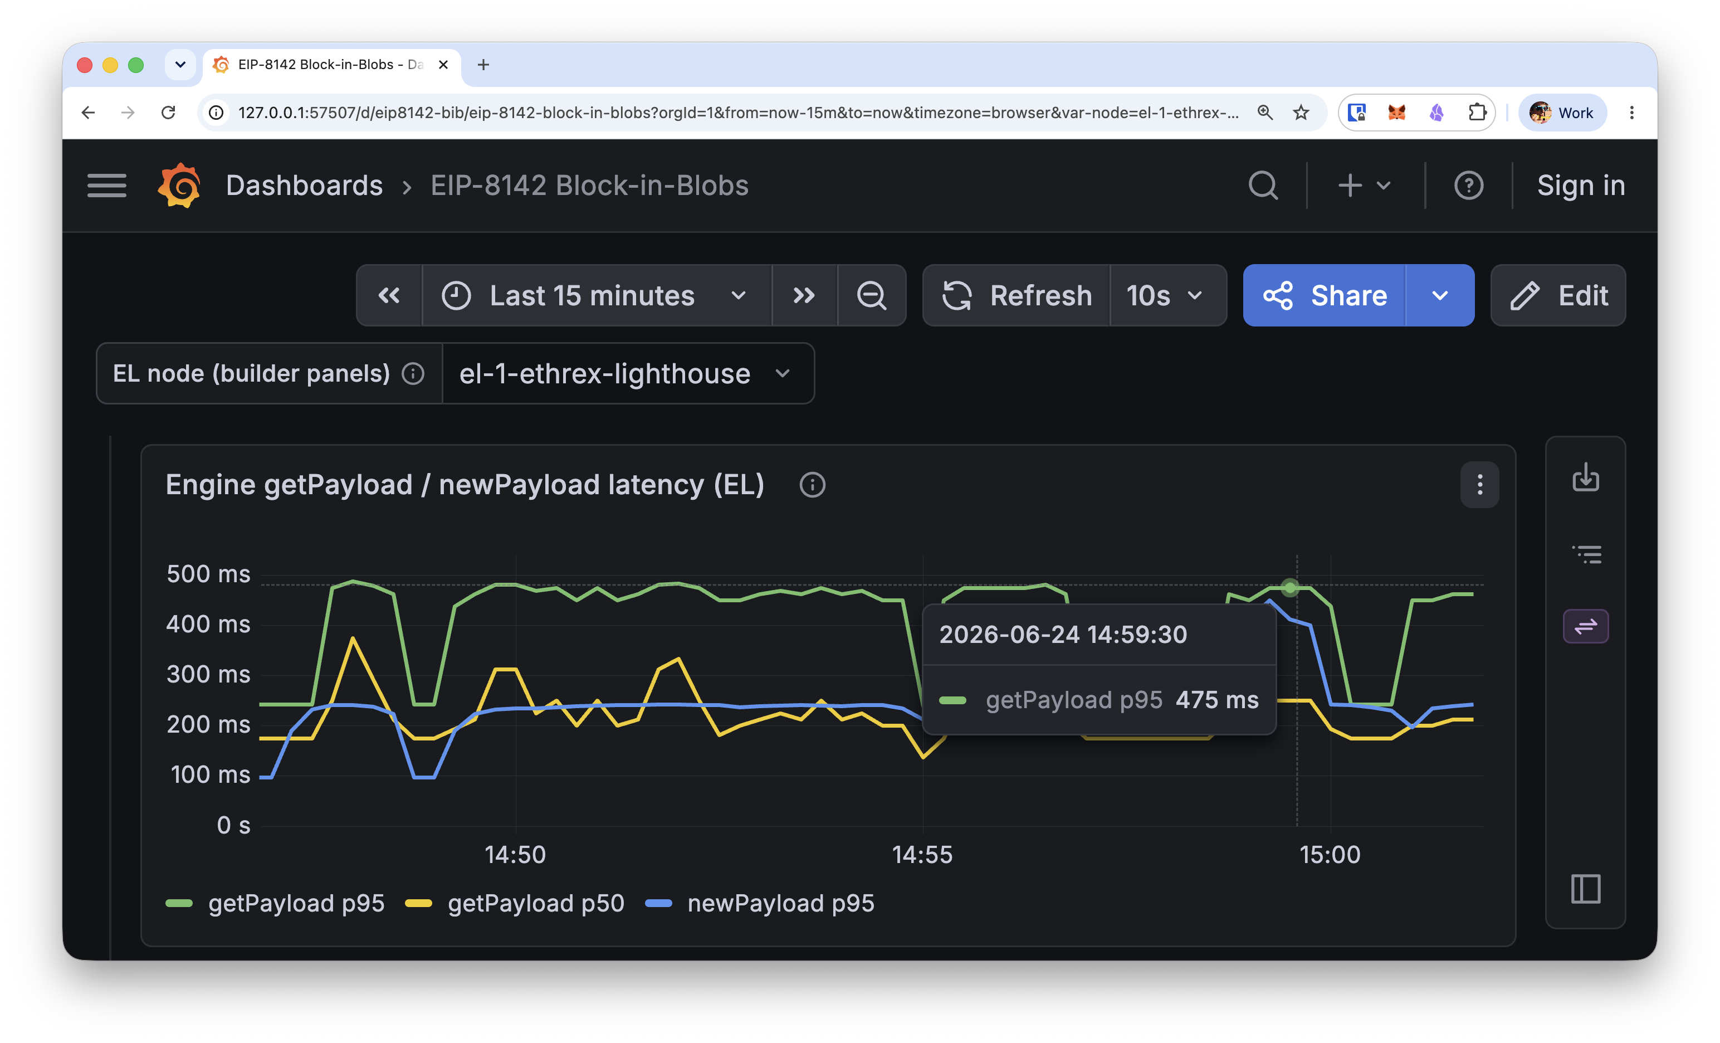This screenshot has width=1720, height=1043.
Task: Show panel description info icon
Action: [812, 485]
